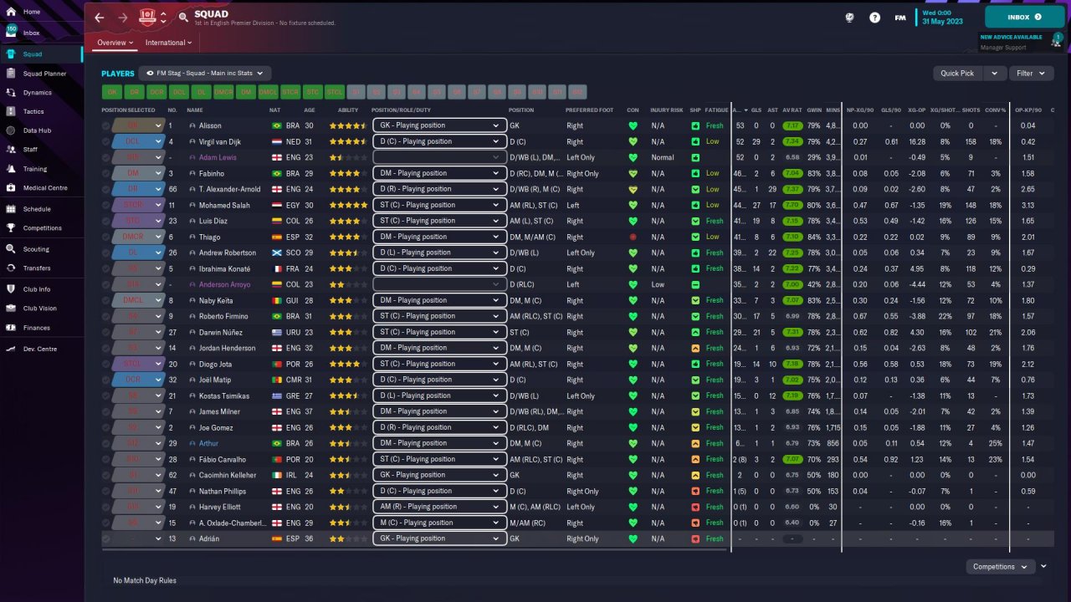Open the Training section
This screenshot has height=602, width=1071.
tap(35, 169)
